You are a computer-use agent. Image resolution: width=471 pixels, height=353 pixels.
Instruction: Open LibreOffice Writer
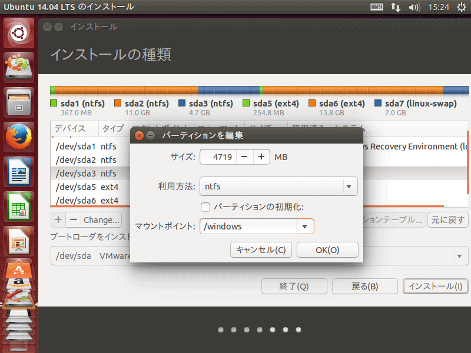pos(19,172)
